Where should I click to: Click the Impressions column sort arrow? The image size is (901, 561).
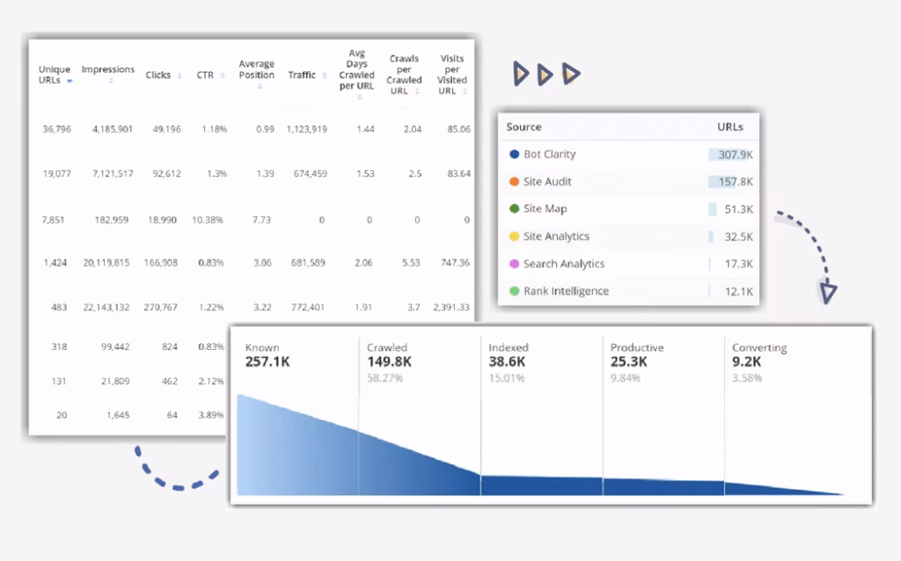[x=111, y=81]
